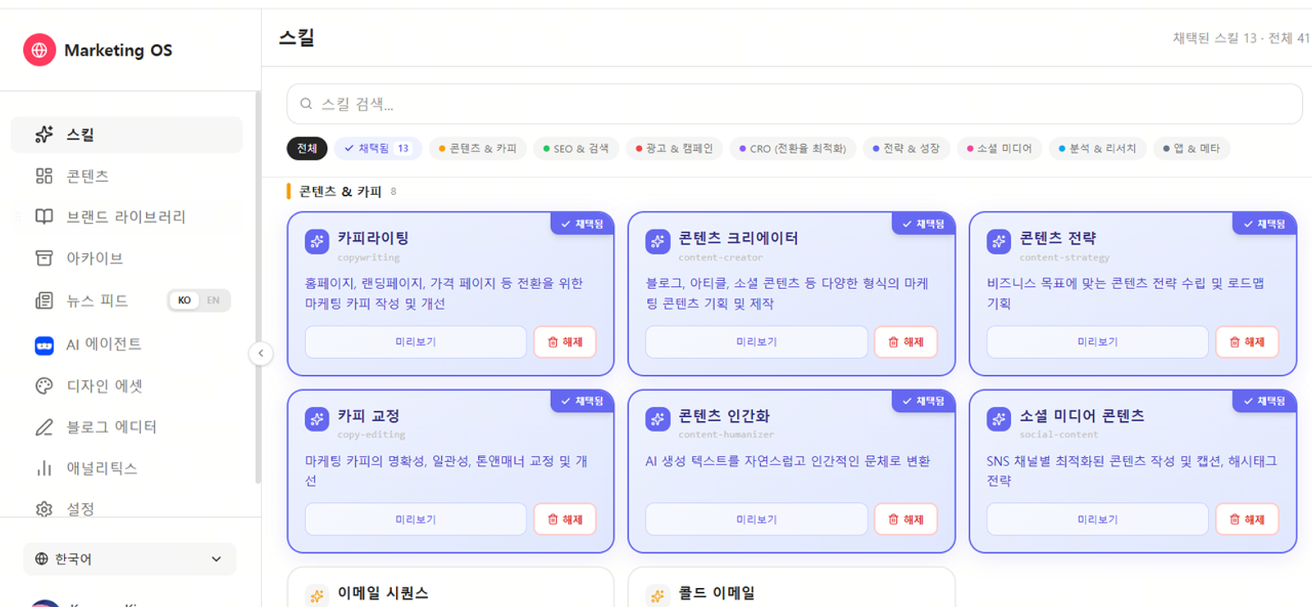
Task: Collapse the sidebar with the chevron button
Action: (261, 354)
